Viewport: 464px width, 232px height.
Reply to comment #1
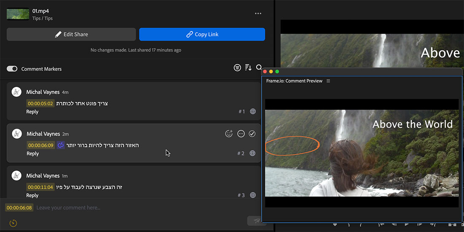[x=32, y=112]
